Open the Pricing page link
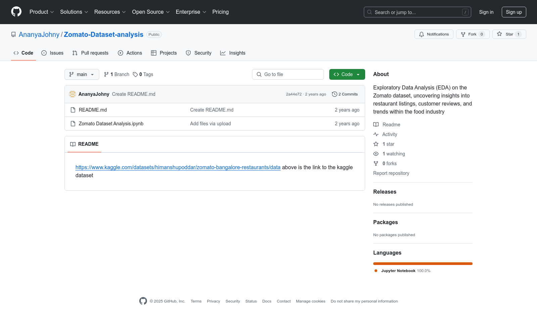 (221, 12)
